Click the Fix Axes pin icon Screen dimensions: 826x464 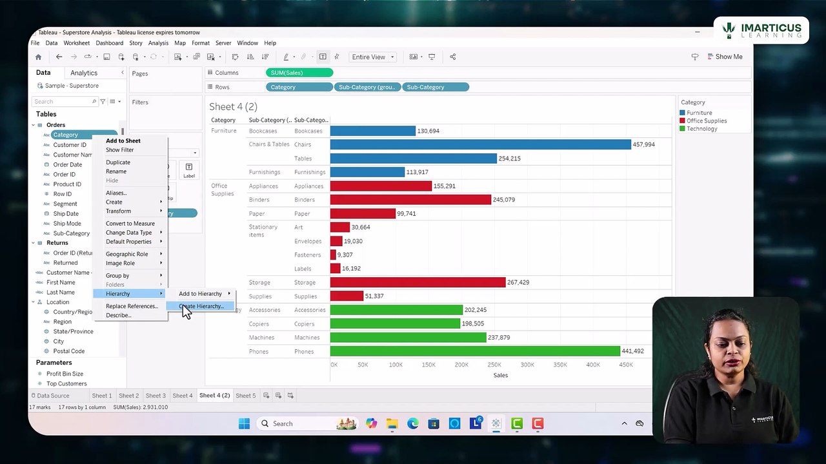coord(336,57)
